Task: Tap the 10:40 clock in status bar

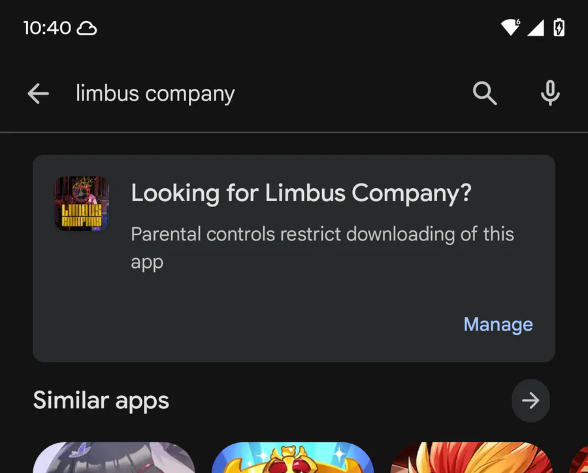Action: [x=47, y=28]
